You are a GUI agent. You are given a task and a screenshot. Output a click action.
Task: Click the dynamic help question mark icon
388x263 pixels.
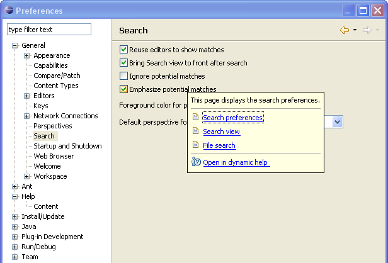(x=196, y=162)
